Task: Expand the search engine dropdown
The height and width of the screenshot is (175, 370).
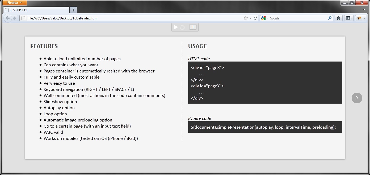Action: coord(267,18)
